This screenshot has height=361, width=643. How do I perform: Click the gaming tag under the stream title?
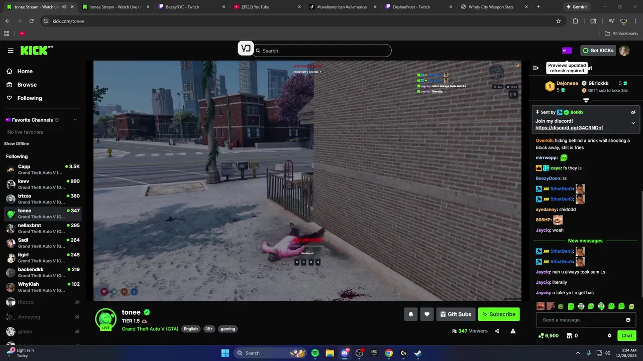click(228, 329)
